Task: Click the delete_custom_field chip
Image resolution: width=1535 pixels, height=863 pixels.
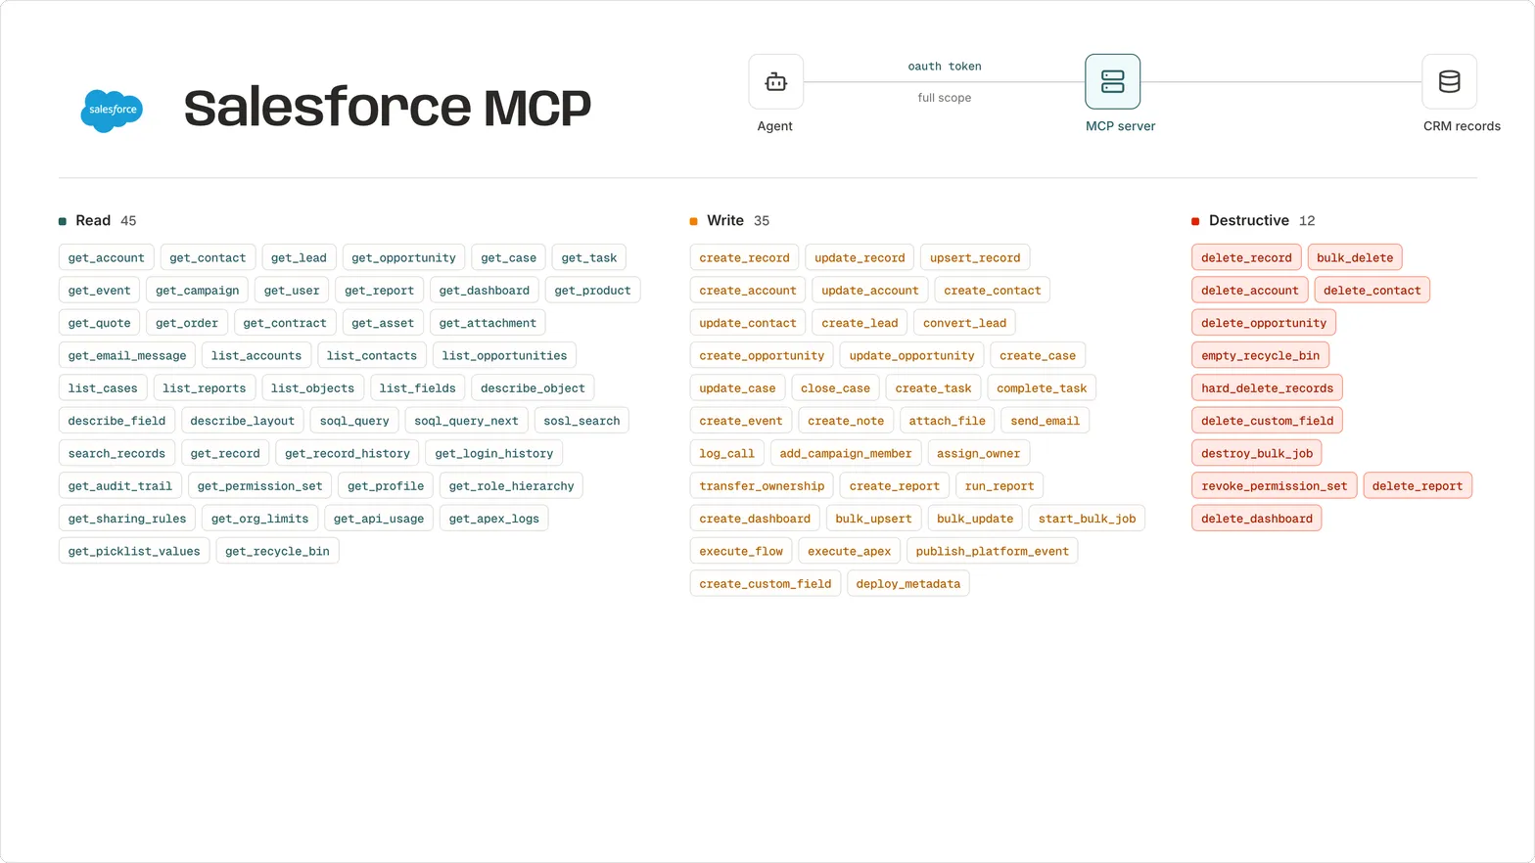Action: 1267,421
